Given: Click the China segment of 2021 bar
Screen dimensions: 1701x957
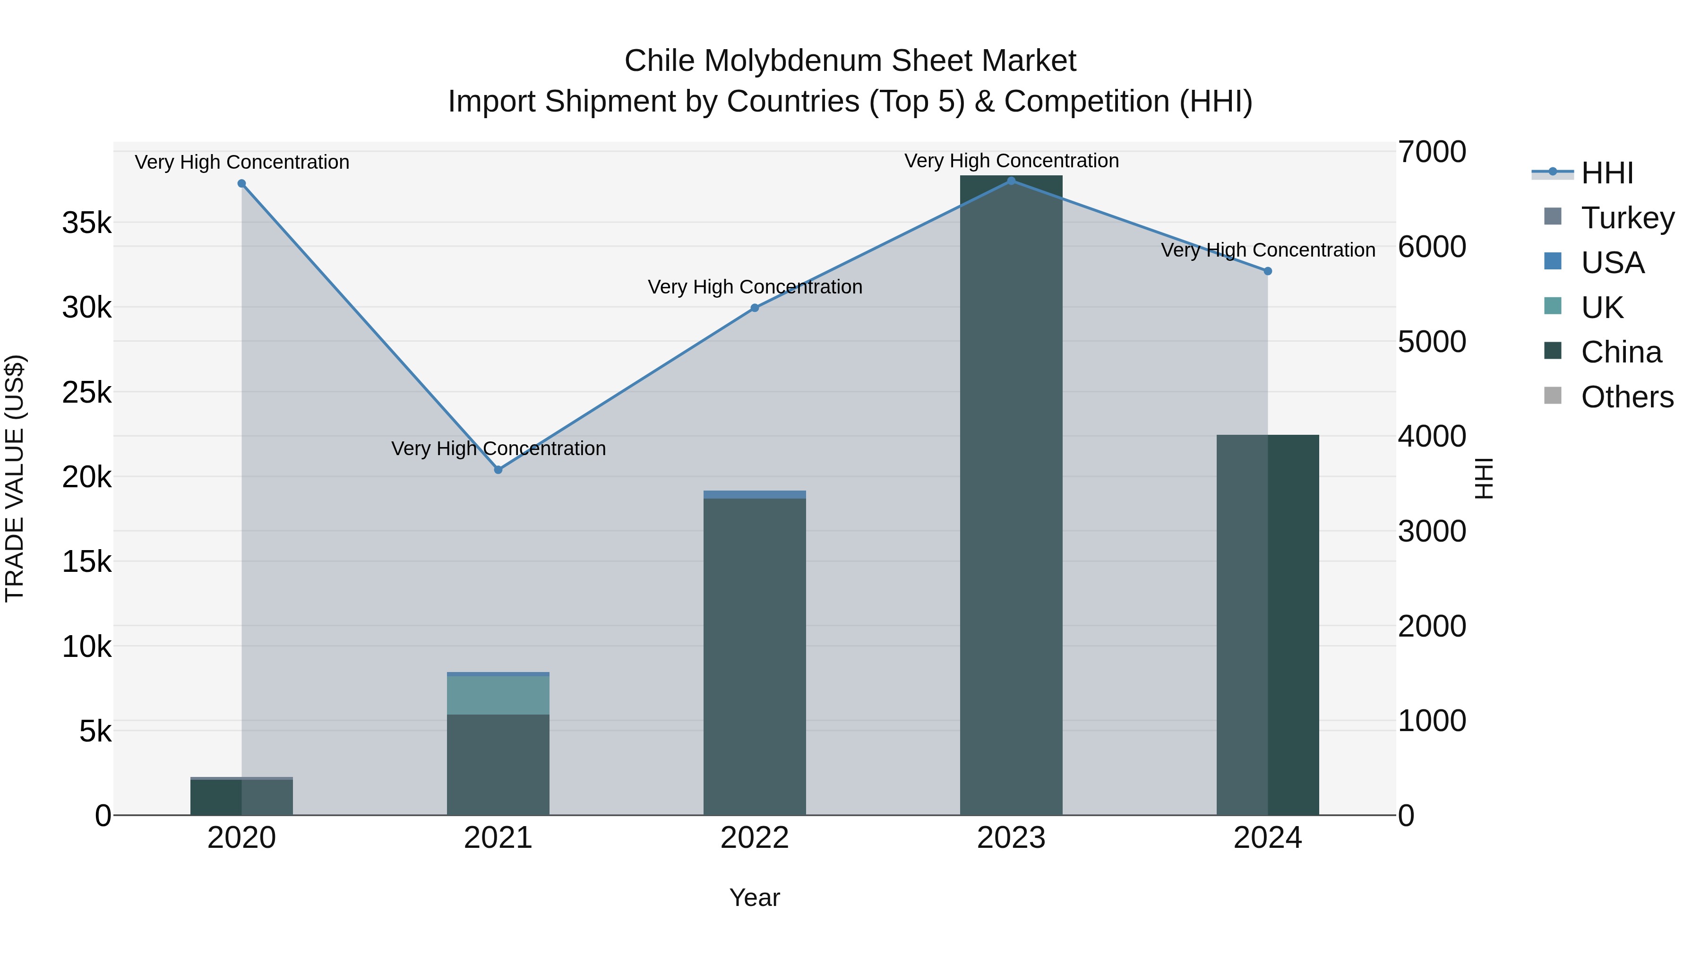Looking at the screenshot, I should [x=498, y=765].
